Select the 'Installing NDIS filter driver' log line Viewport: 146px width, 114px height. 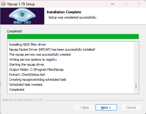click(28, 44)
